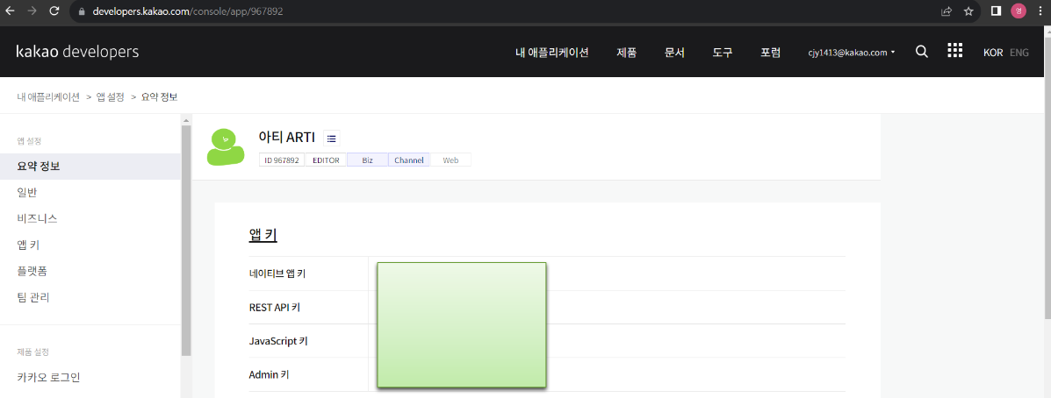The height and width of the screenshot is (398, 1051).
Task: Reload the page with refresh icon
Action: (x=54, y=11)
